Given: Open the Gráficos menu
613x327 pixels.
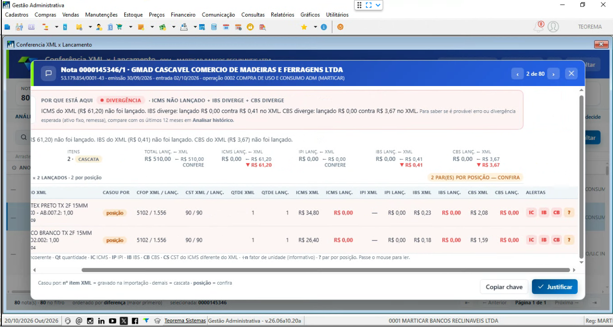Looking at the screenshot, I should [x=310, y=15].
